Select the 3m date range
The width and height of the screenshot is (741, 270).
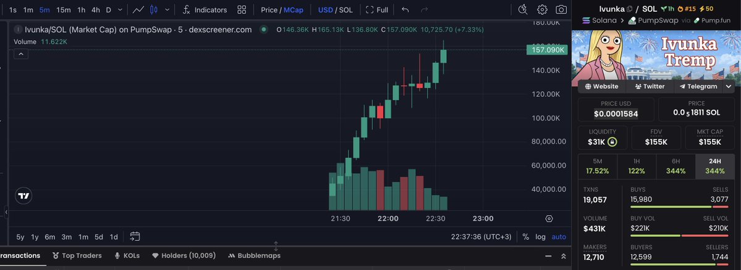67,237
